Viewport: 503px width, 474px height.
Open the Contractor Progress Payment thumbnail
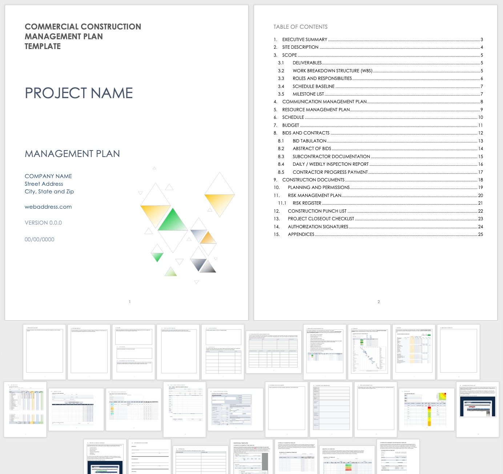tap(236, 409)
